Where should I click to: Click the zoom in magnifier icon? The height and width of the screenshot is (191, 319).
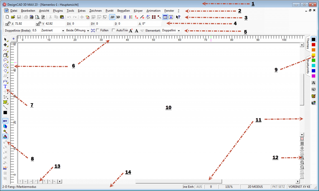302,162
